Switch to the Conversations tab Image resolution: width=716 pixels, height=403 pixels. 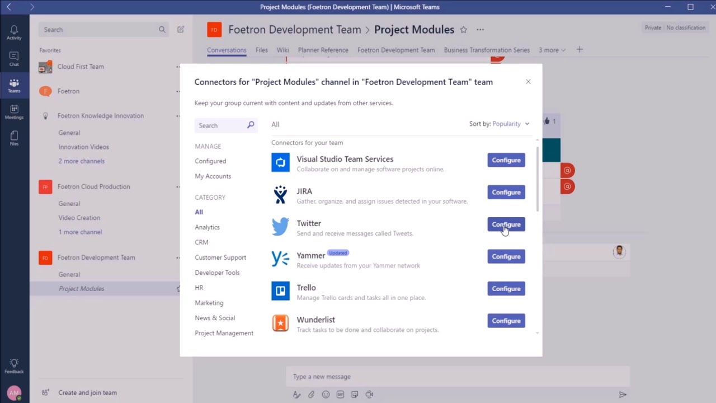coord(227,50)
